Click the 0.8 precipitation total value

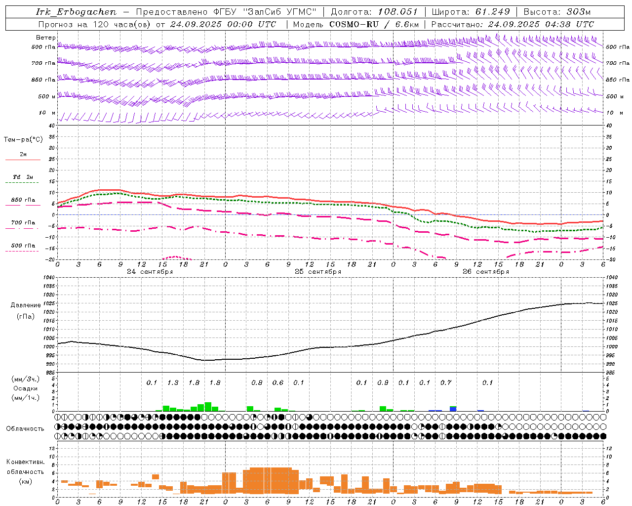257,383
